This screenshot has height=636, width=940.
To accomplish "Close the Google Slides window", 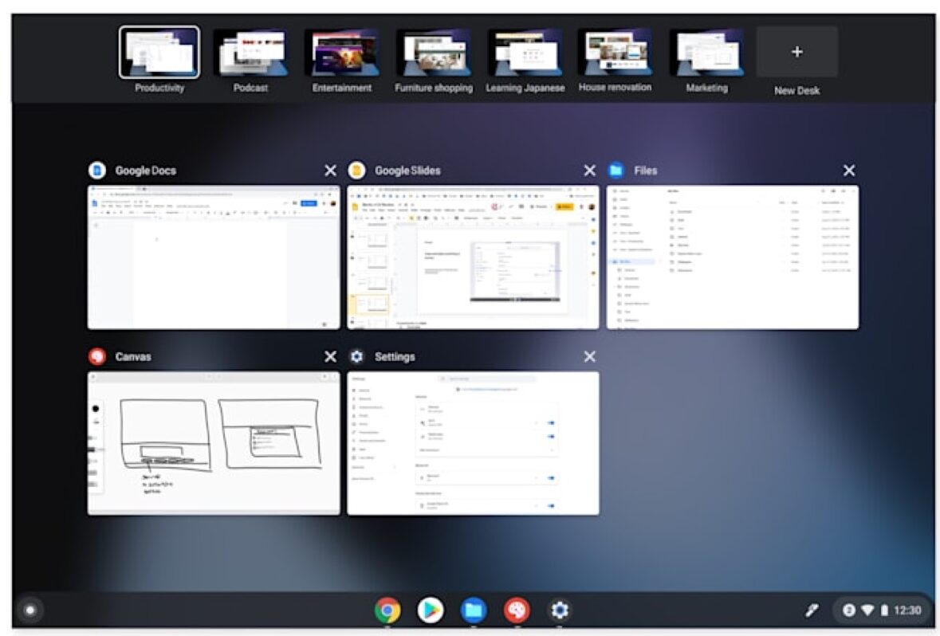I will click(x=590, y=171).
